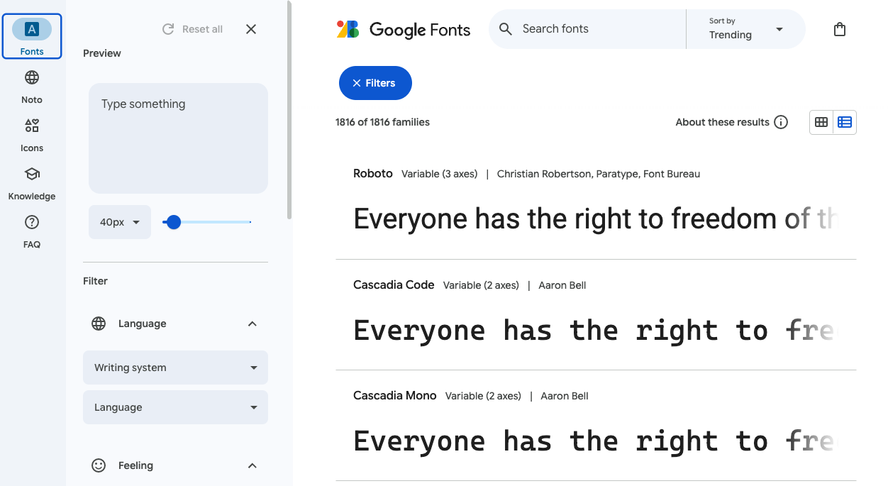Close the filters panel with X icon

(251, 29)
